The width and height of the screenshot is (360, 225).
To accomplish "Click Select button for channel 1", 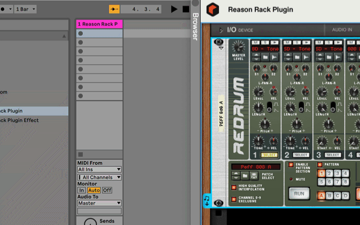I will 269,155.
